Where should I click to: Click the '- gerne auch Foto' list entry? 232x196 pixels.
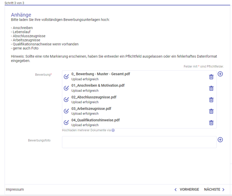coord(25,48)
